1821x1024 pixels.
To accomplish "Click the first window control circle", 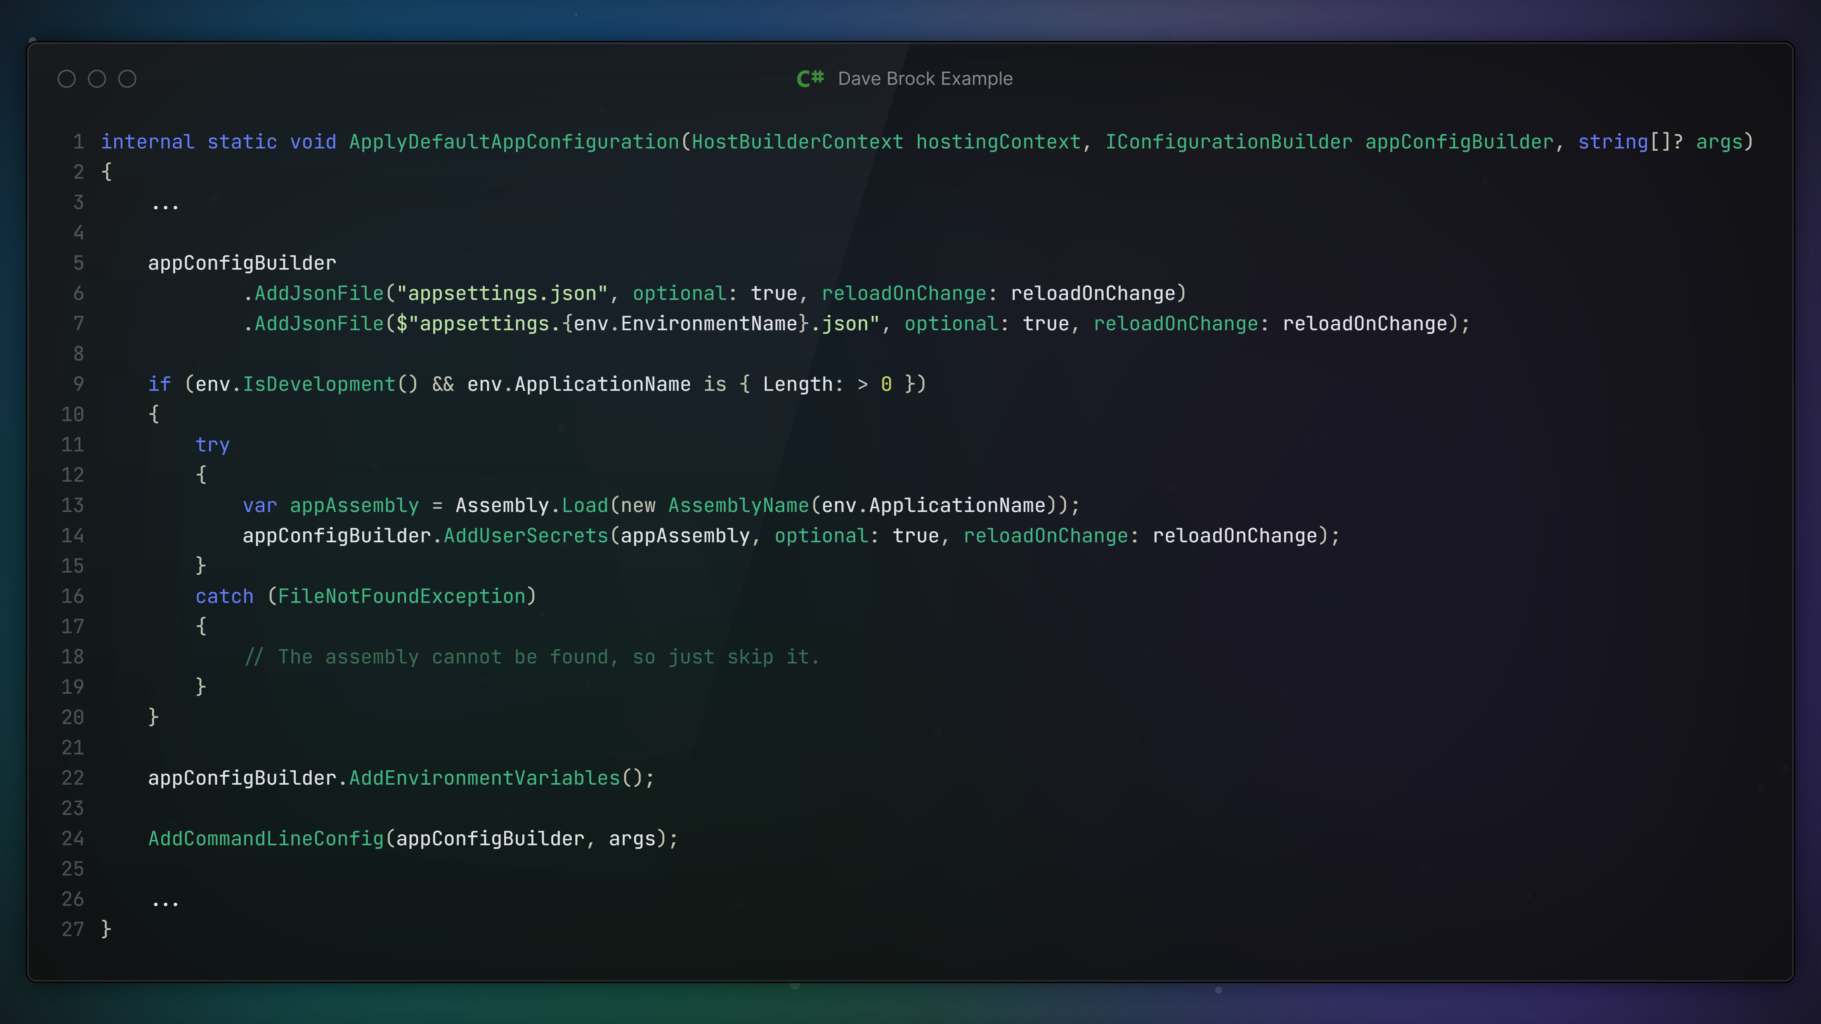I will (66, 79).
